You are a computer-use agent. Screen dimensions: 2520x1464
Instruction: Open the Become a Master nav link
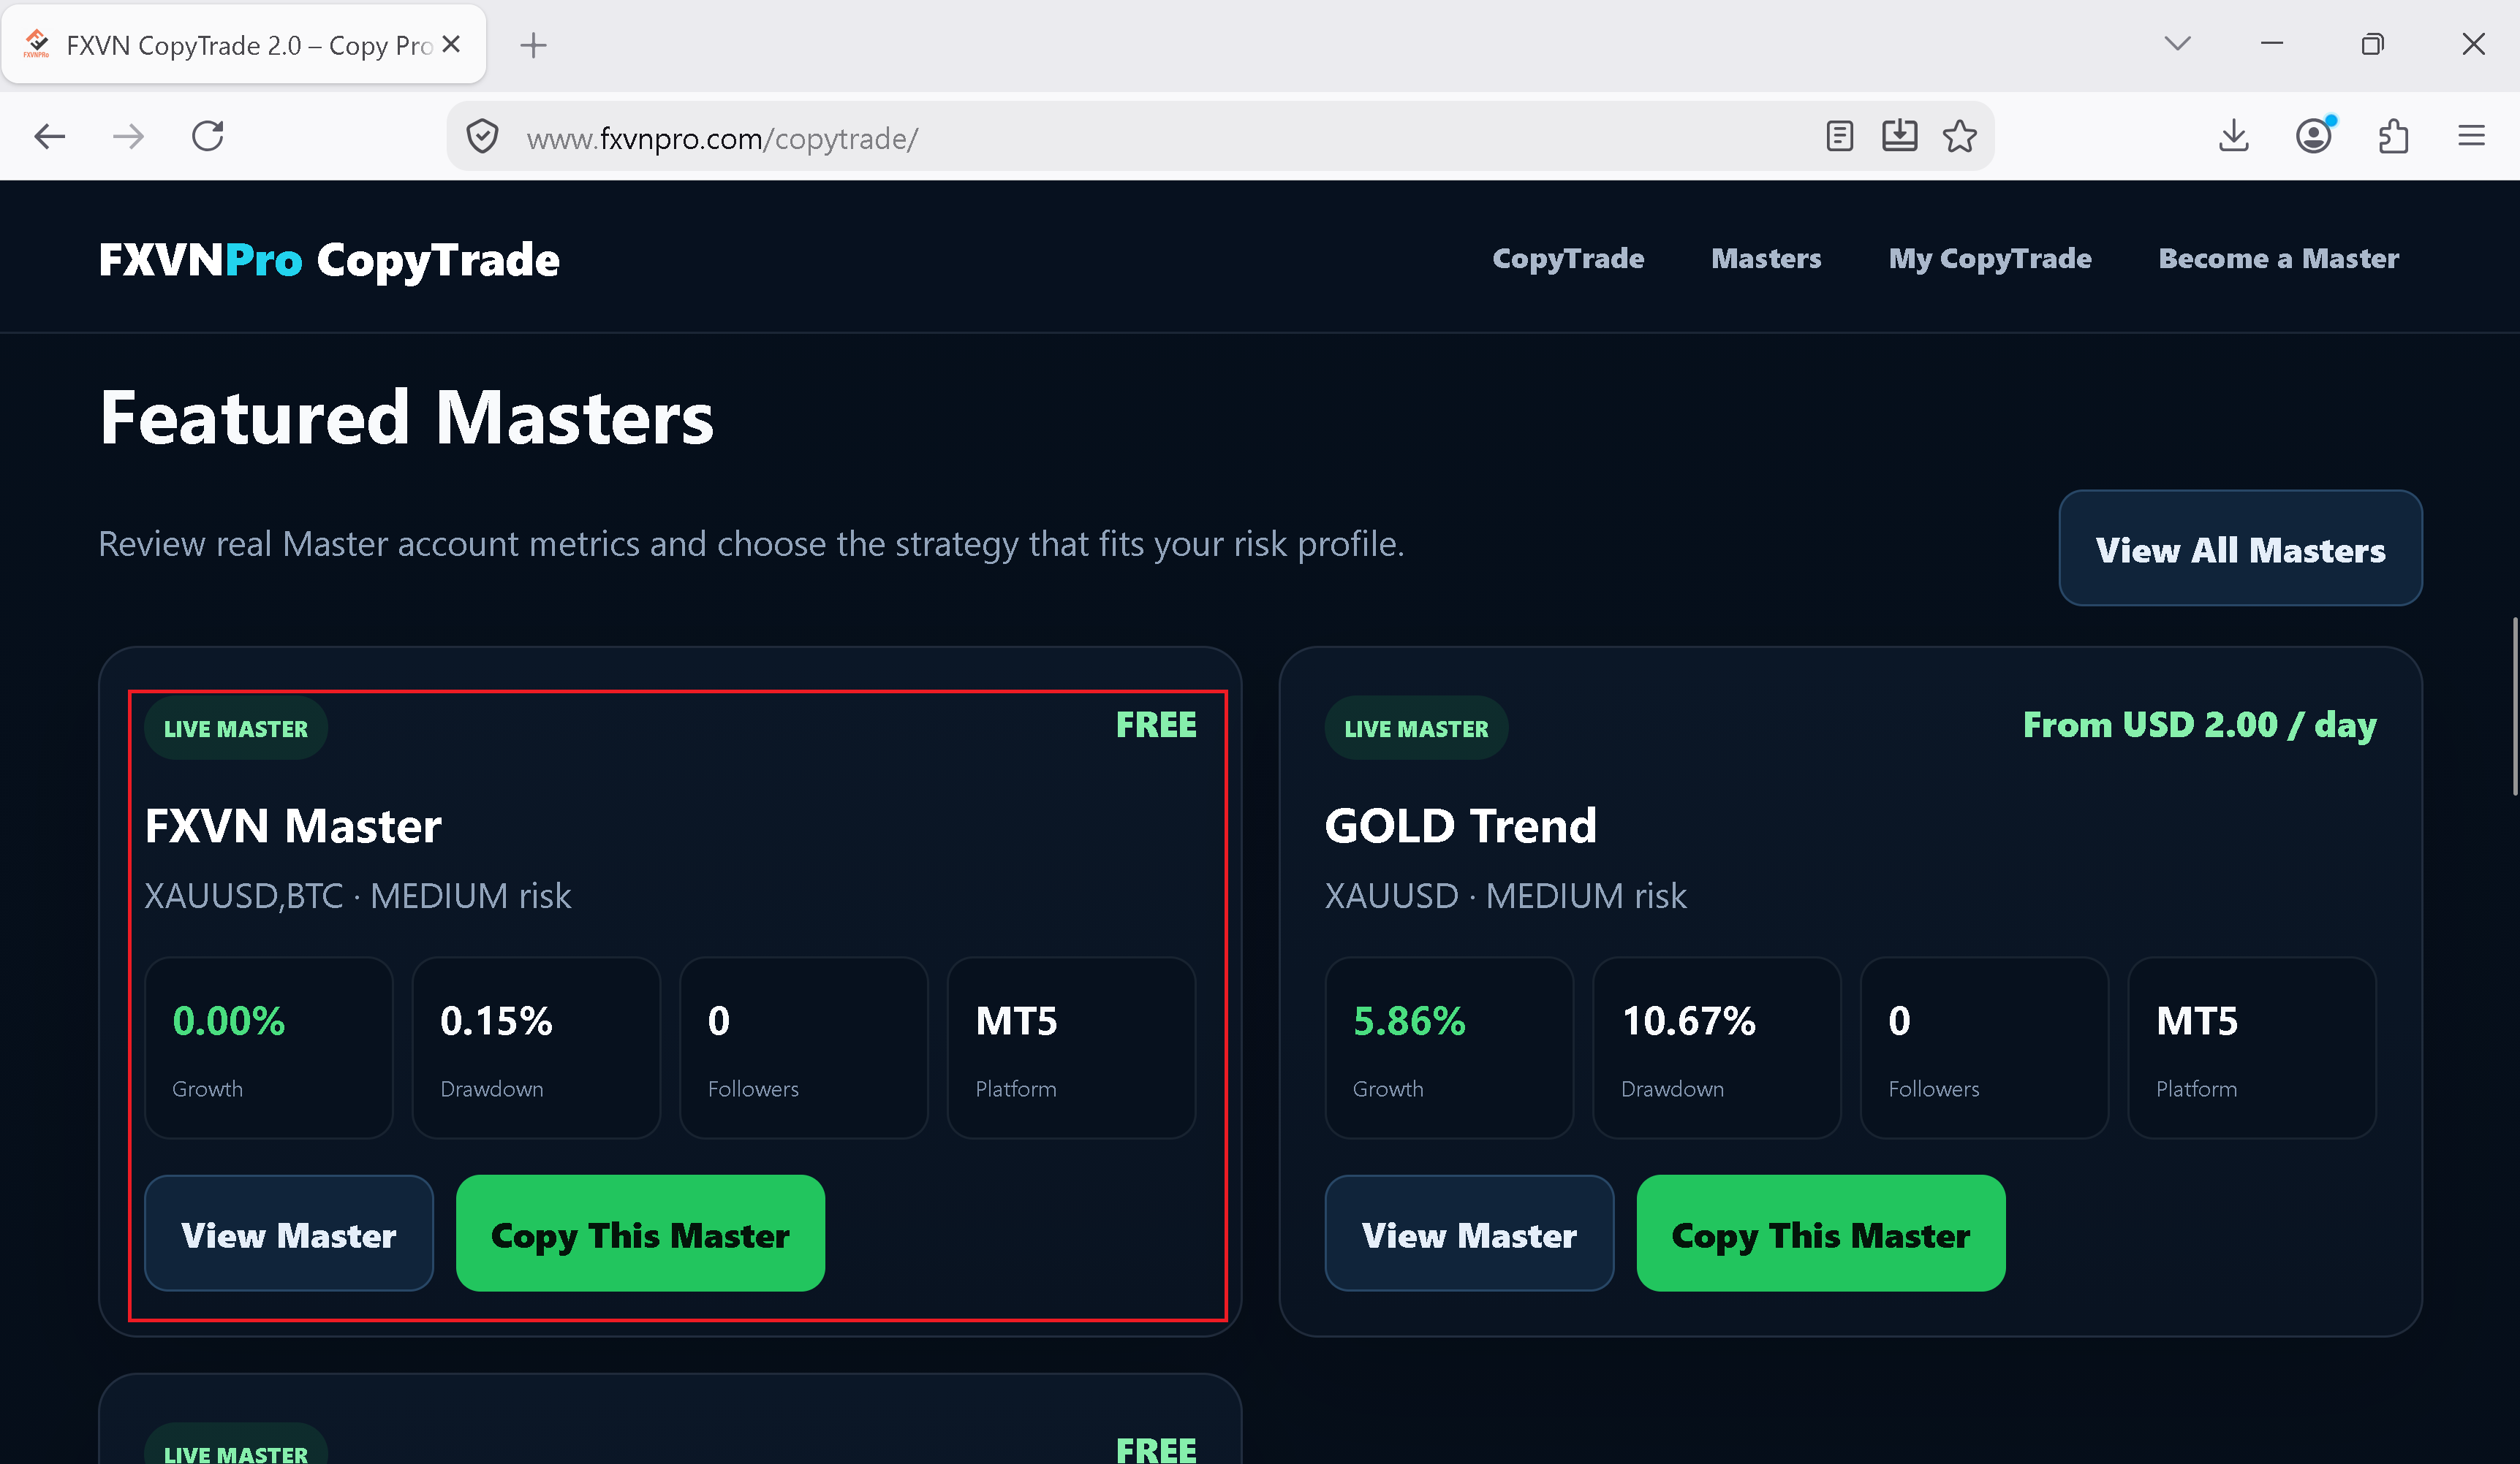coord(2278,259)
